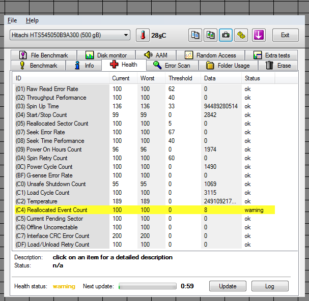309x301 pixels.
Task: Open the hard disk selection dropdown
Action: tap(70, 35)
